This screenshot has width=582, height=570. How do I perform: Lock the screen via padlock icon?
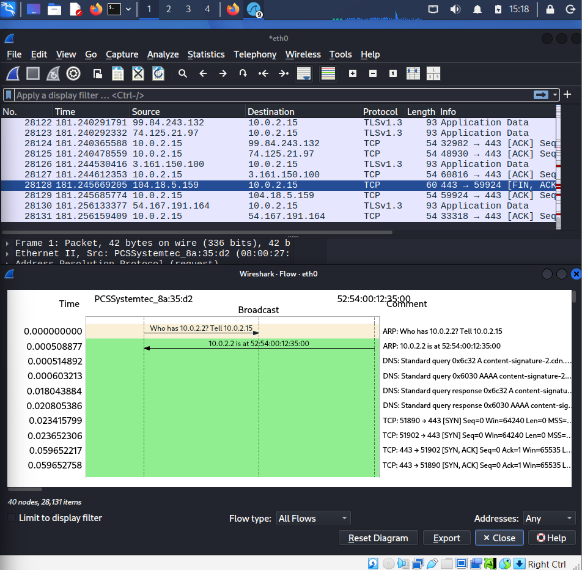pos(550,9)
